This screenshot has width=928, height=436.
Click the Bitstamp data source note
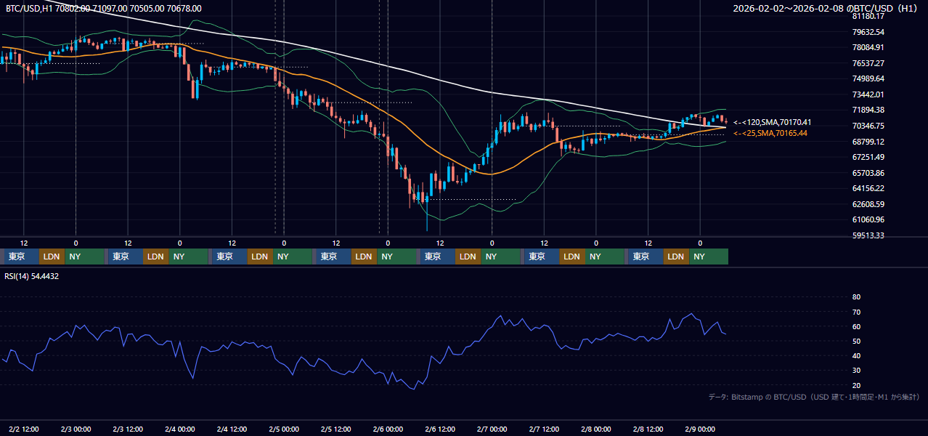point(814,397)
